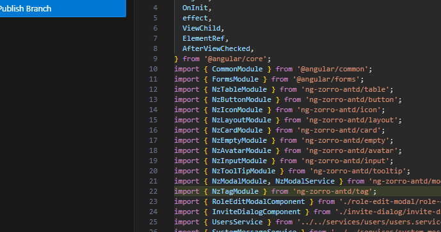Click the ElementRef identifier

(204, 38)
